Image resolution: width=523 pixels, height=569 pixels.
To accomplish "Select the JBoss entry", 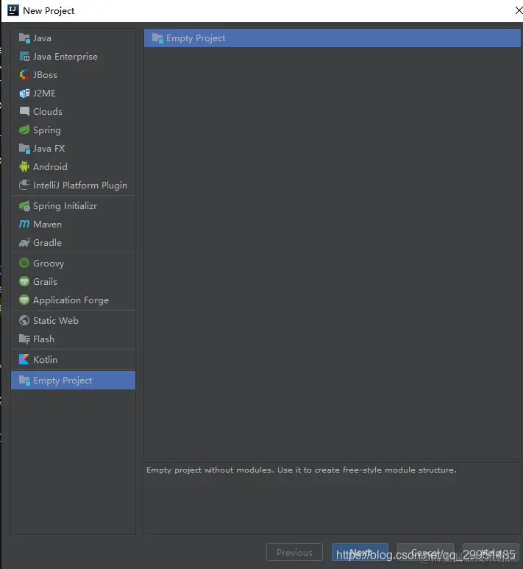I will pos(74,75).
